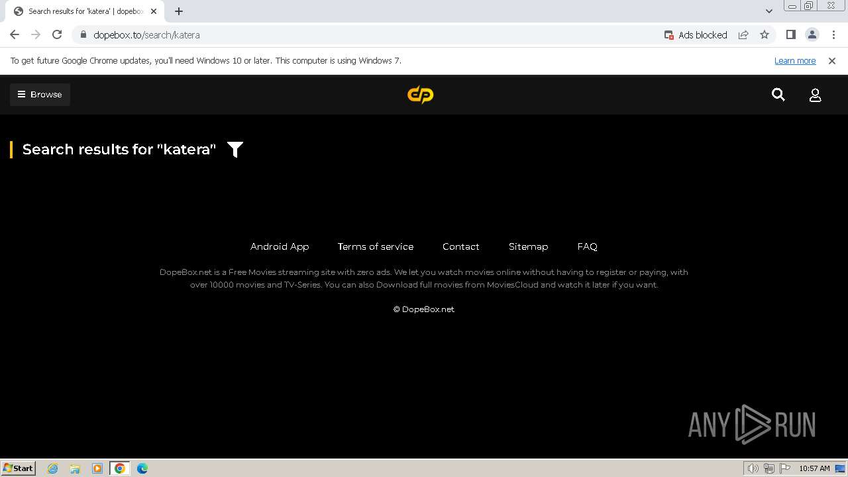Toggle the Chrome side panel icon
848x477 pixels.
point(791,35)
